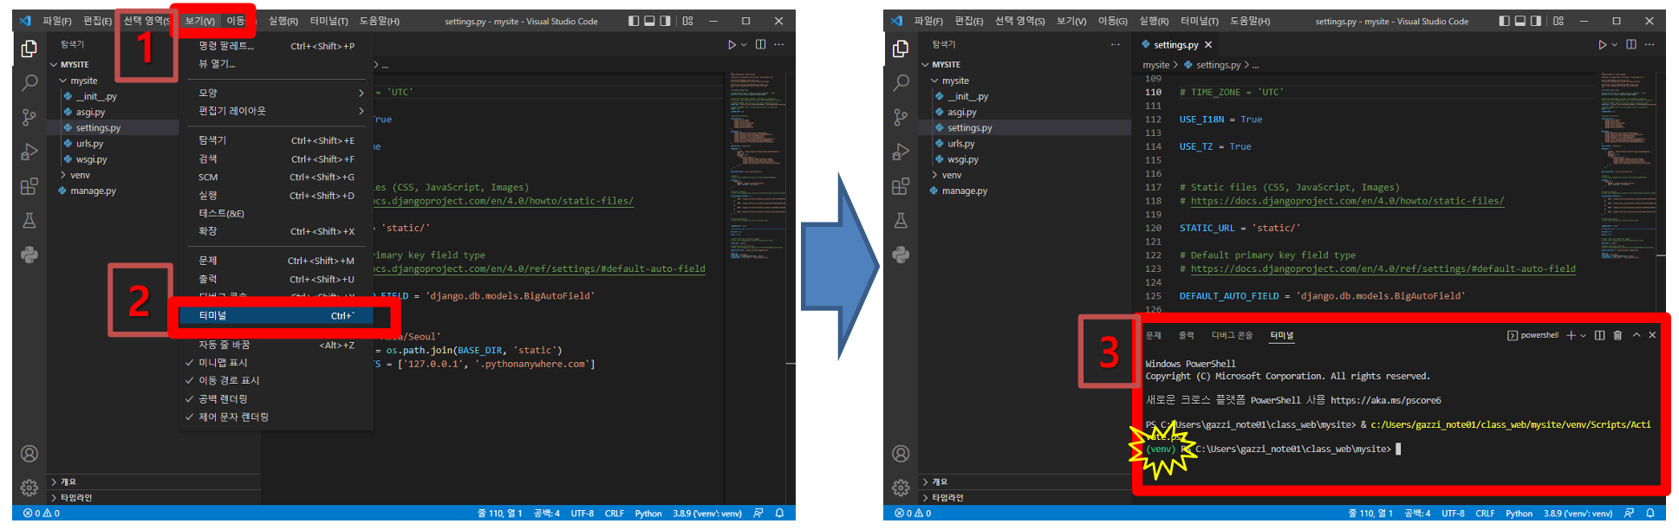The height and width of the screenshot is (530, 1679).
Task: Open Search icon in left window activity bar
Action: pyautogui.click(x=29, y=83)
